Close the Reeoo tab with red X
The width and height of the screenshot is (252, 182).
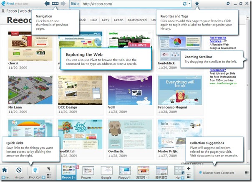(x=78, y=167)
